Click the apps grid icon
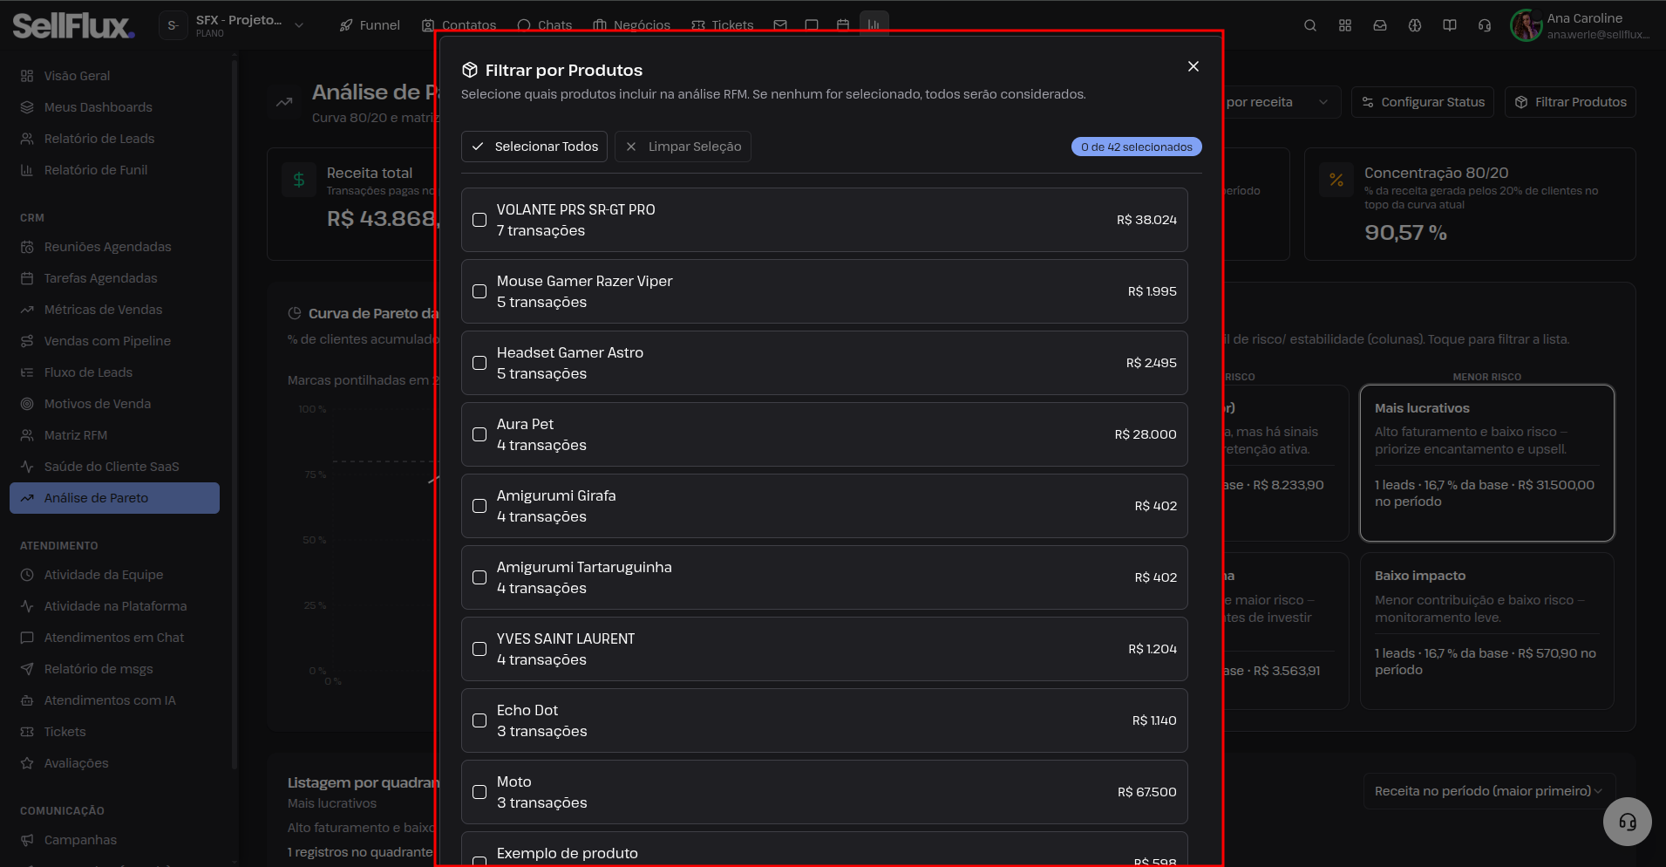Screen dimensions: 1666x867 tap(1345, 25)
